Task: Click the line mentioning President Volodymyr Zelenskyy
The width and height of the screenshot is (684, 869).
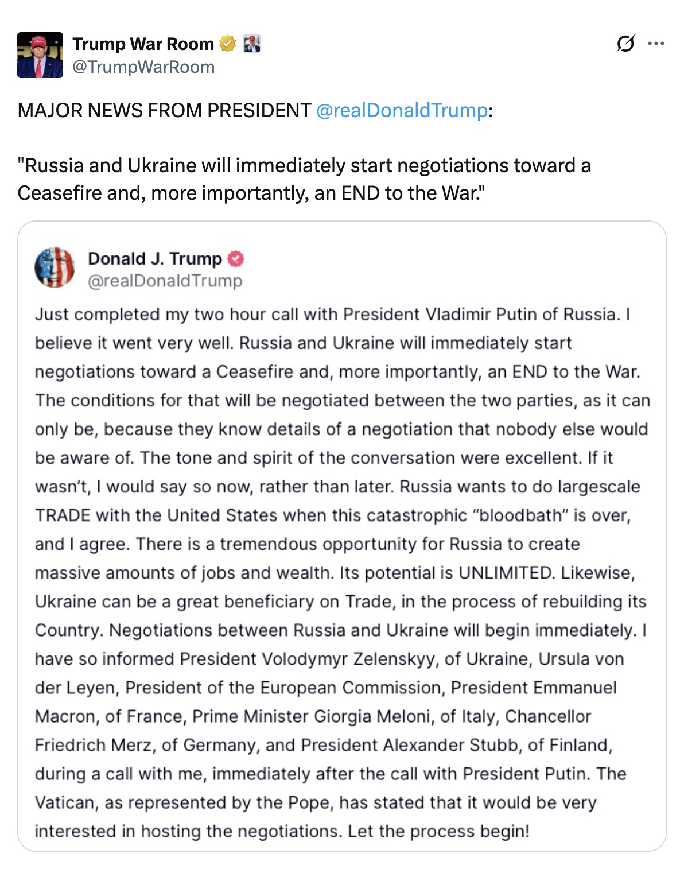Action: [329, 659]
